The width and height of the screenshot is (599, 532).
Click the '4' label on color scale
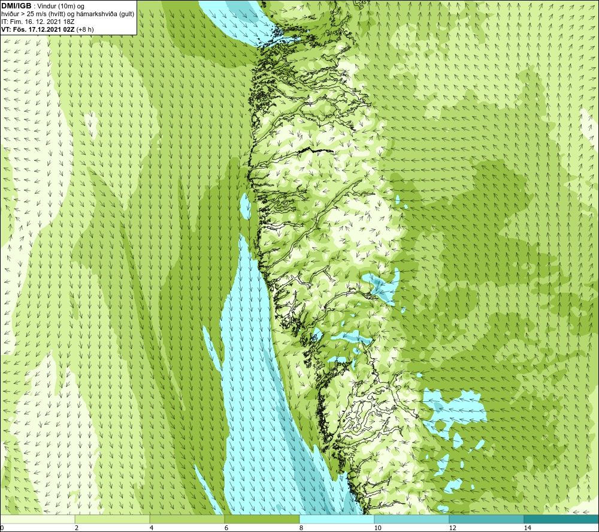tap(152, 528)
